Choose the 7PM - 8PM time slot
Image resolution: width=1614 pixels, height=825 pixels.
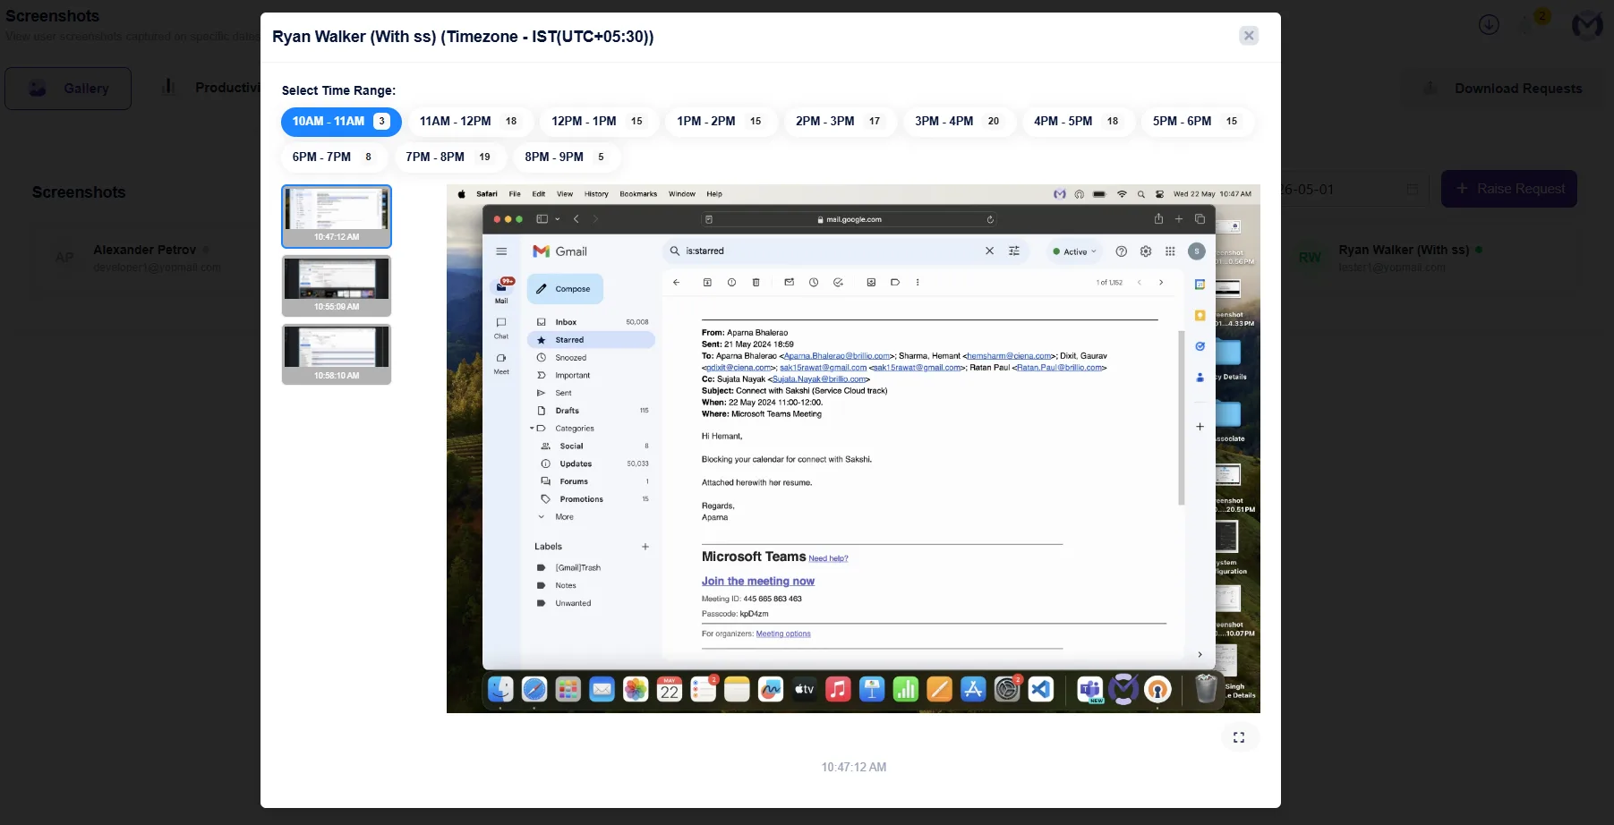point(449,157)
